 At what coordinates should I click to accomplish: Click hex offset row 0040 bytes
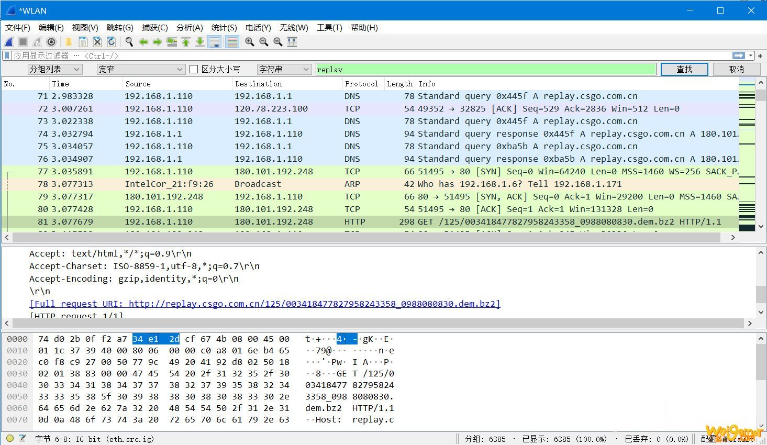click(164, 385)
